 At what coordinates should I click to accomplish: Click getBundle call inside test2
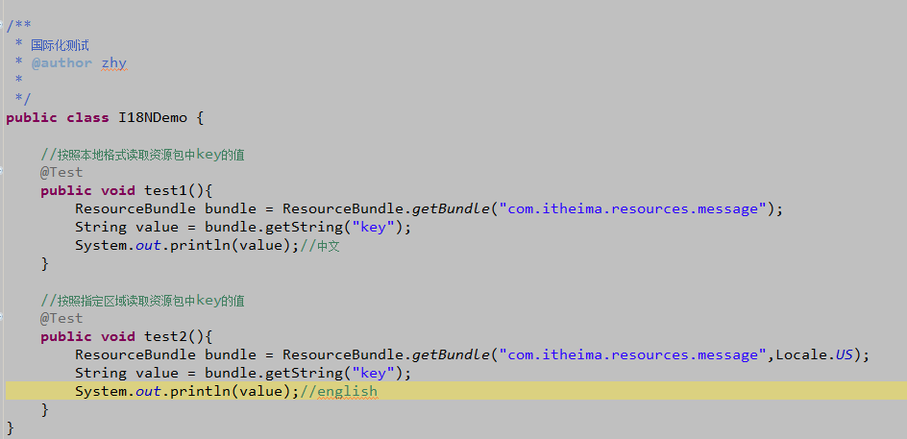(452, 354)
